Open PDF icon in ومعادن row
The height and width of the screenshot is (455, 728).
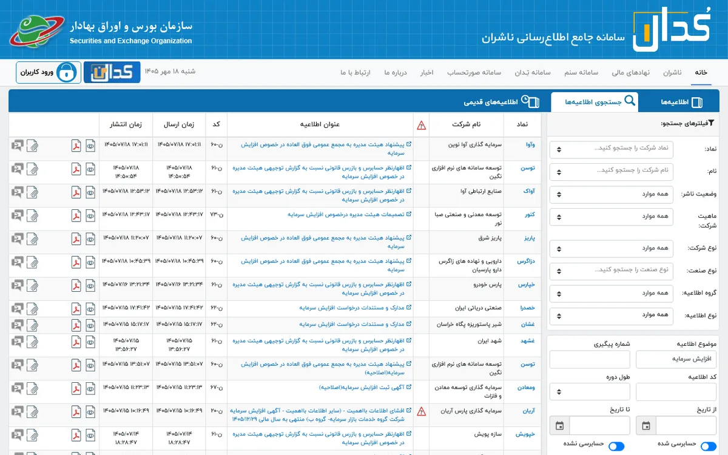[76, 389]
